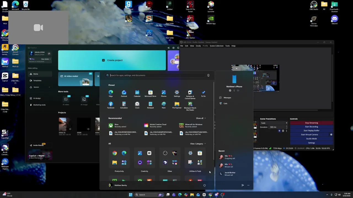This screenshot has height=198, width=353.
Task: Open the To Do pinned app
Action: pos(203,94)
